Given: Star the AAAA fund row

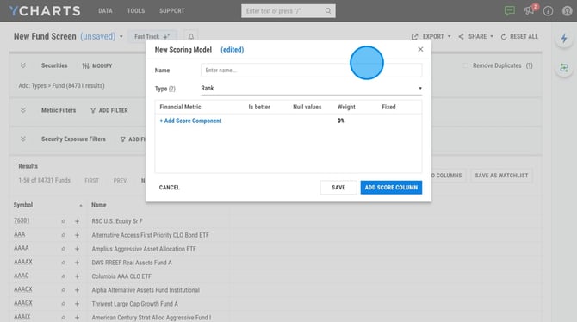Looking at the screenshot, I should pos(63,249).
